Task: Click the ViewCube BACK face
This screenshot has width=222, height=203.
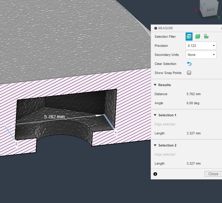Action: click(211, 10)
